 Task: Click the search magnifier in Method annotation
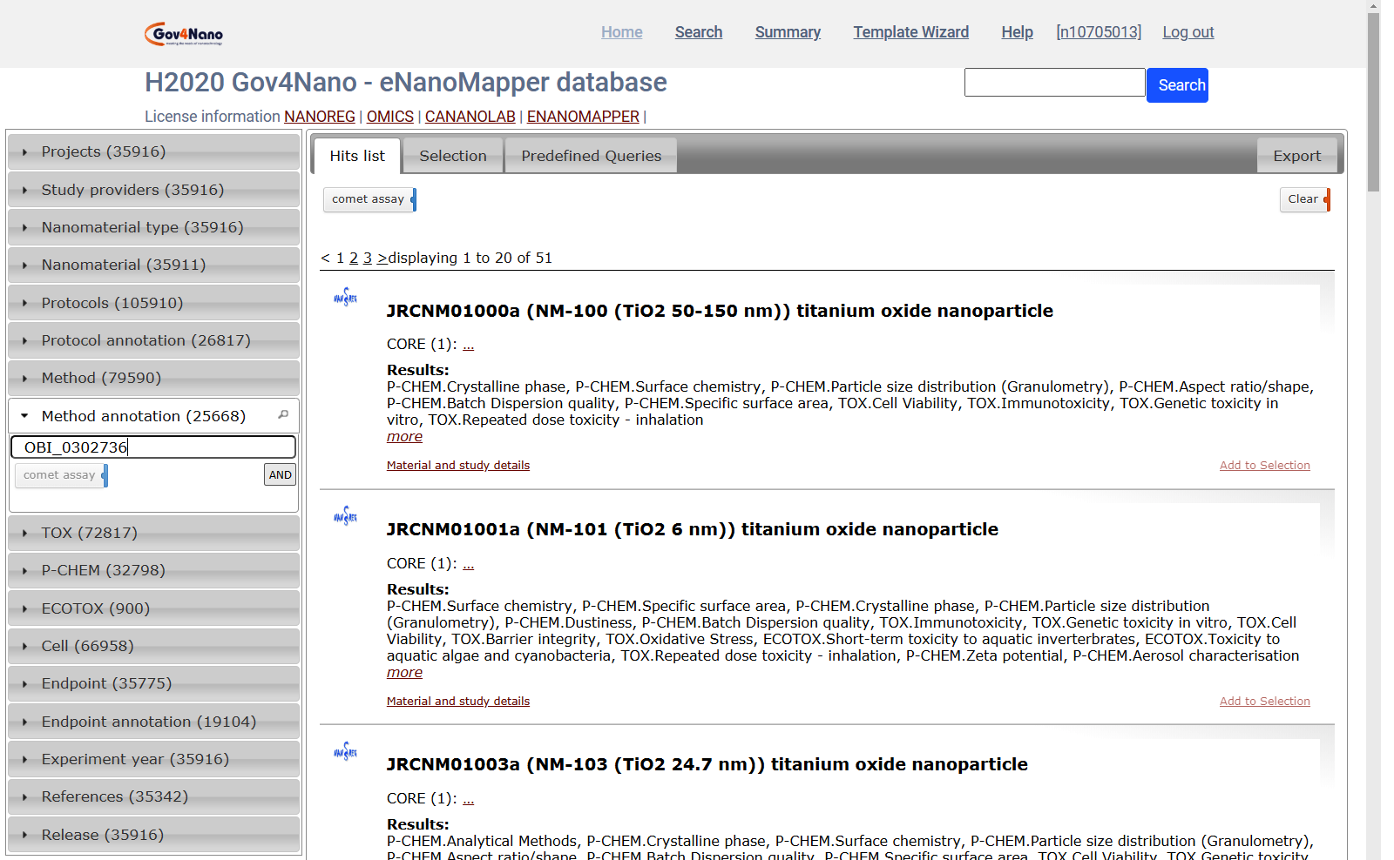point(283,415)
